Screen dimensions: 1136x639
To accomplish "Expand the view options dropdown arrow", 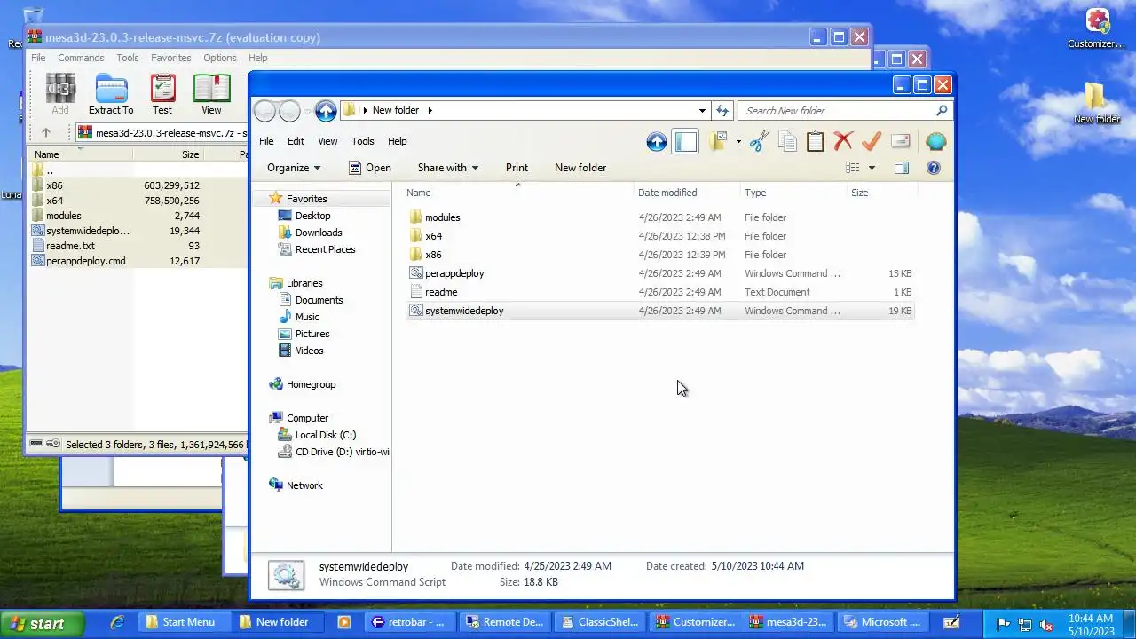I will pyautogui.click(x=872, y=168).
